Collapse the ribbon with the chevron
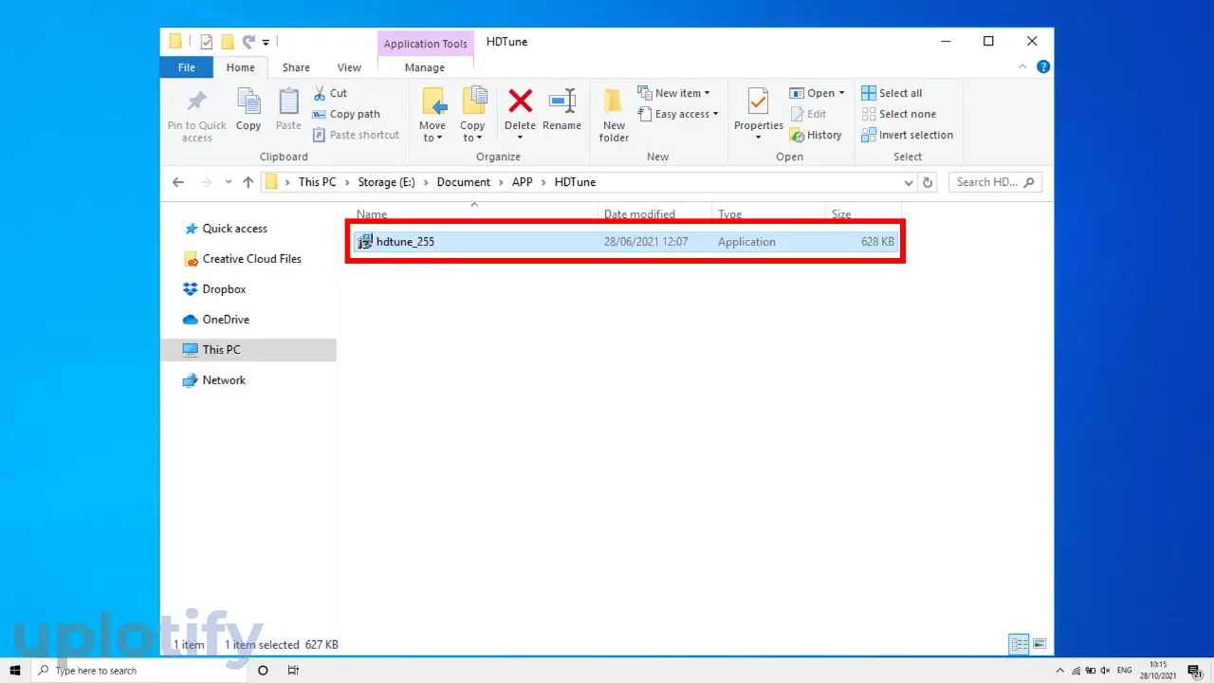 tap(1022, 67)
